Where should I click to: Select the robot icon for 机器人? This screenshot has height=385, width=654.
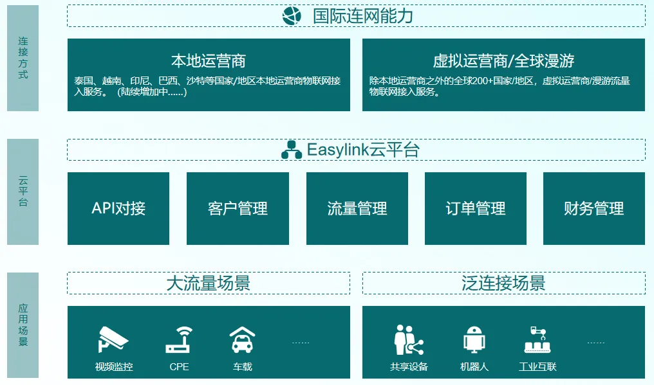pos(475,339)
